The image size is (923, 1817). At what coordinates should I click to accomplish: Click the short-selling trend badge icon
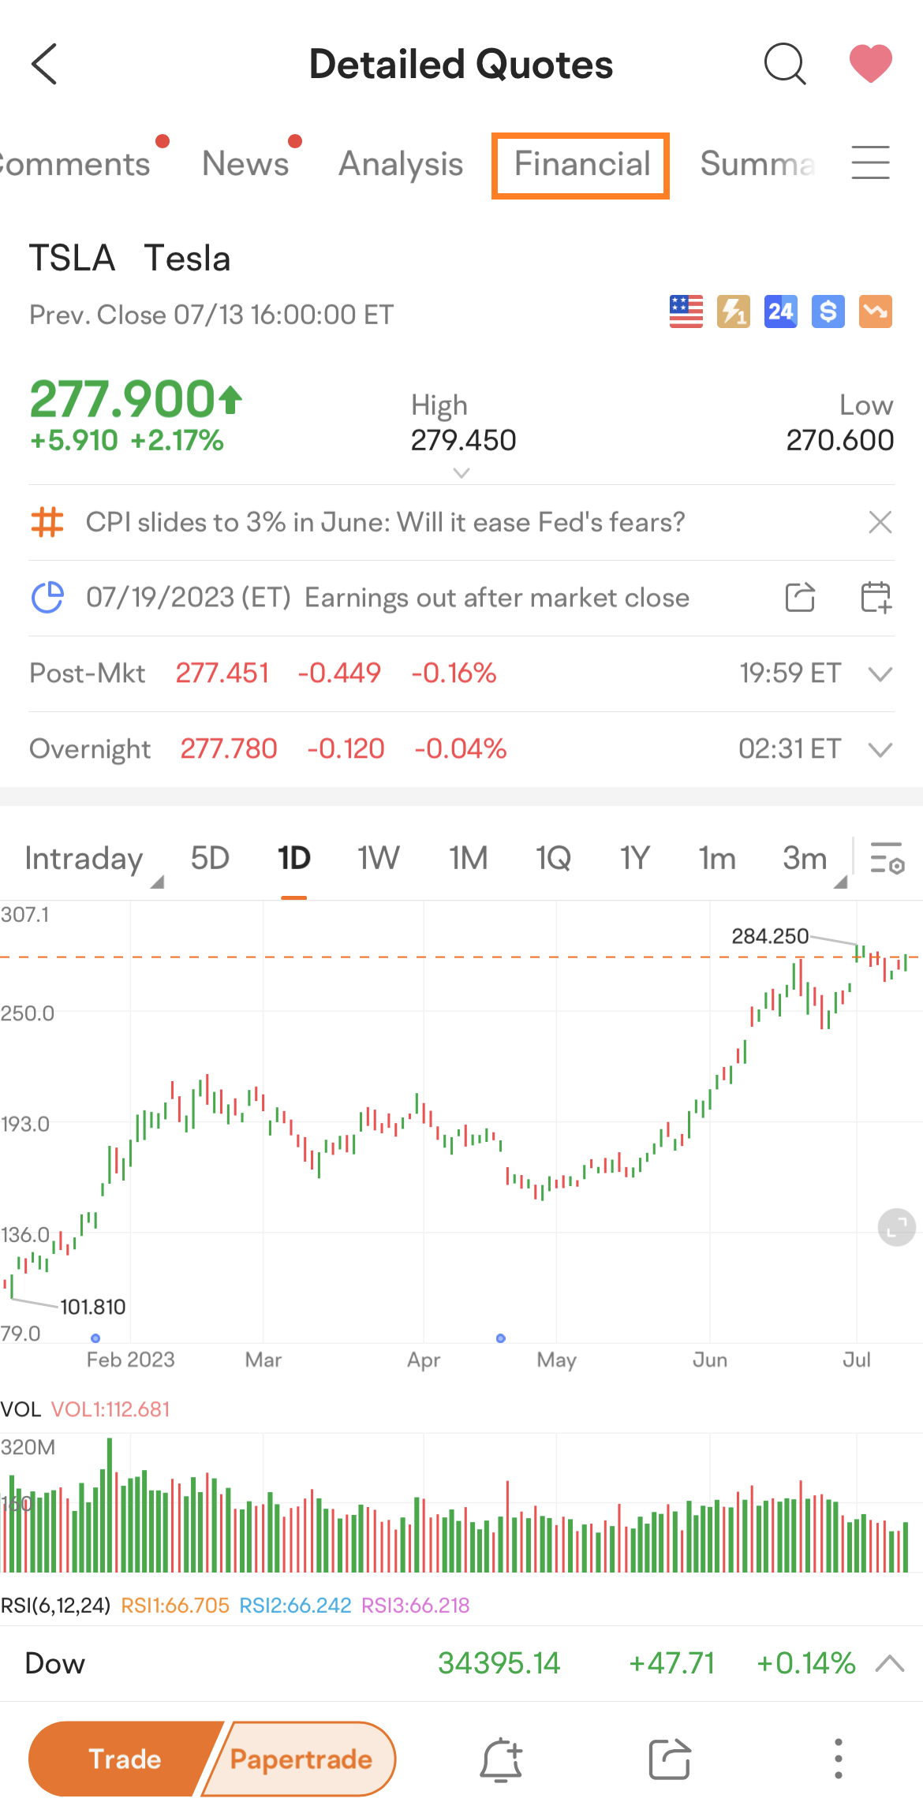coord(874,312)
